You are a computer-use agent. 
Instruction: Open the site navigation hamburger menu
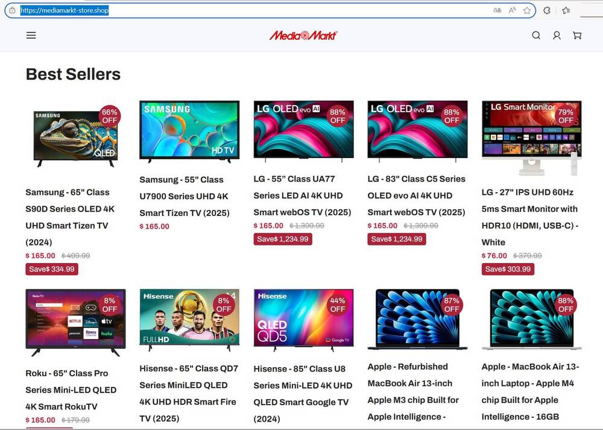[31, 35]
